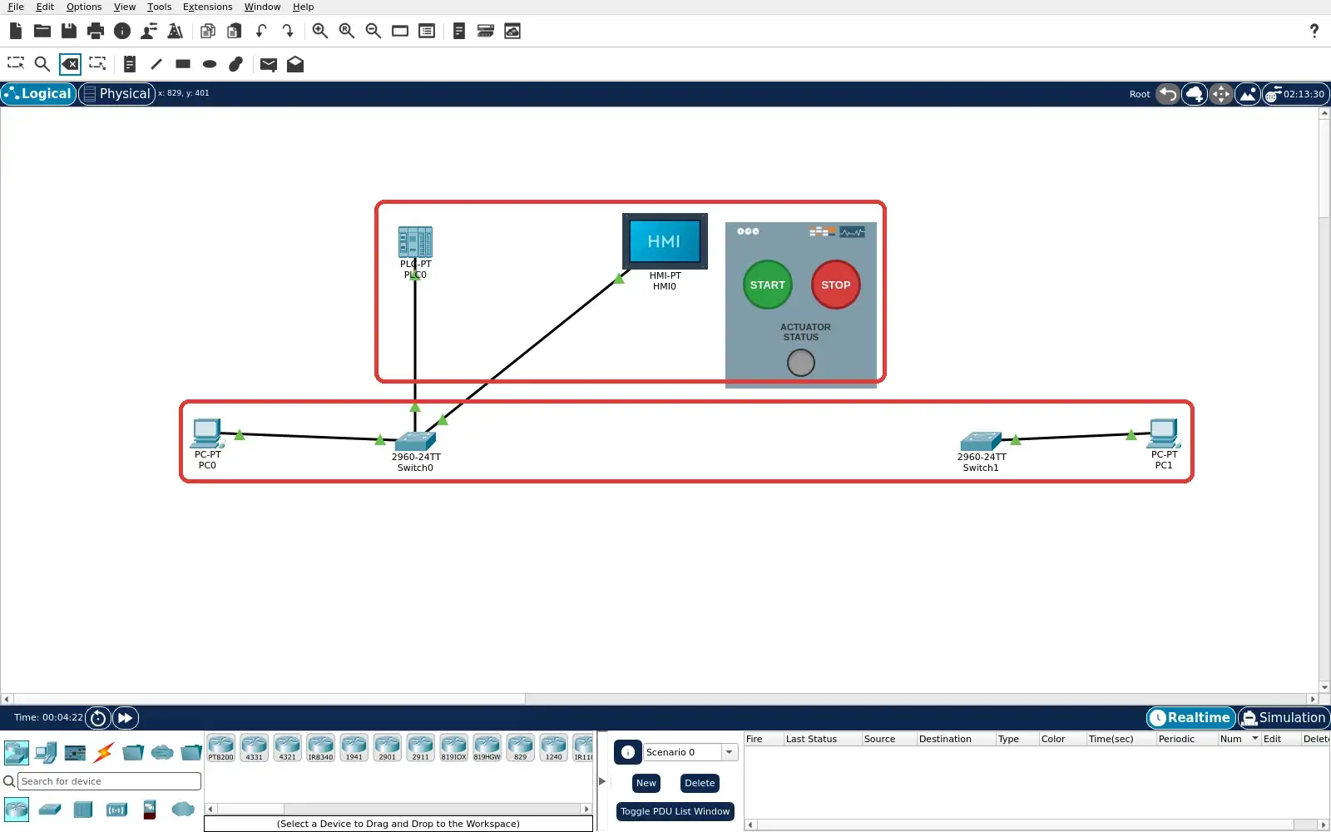This screenshot has height=832, width=1331.
Task: Open file using folder toolbar icon
Action: point(42,31)
